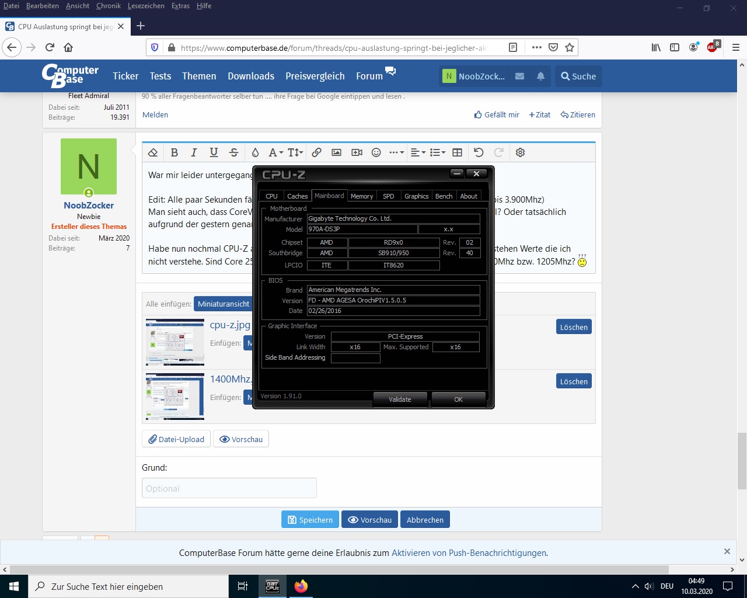
Task: Expand the more-options ellipsis dropdown in editor
Action: click(396, 152)
